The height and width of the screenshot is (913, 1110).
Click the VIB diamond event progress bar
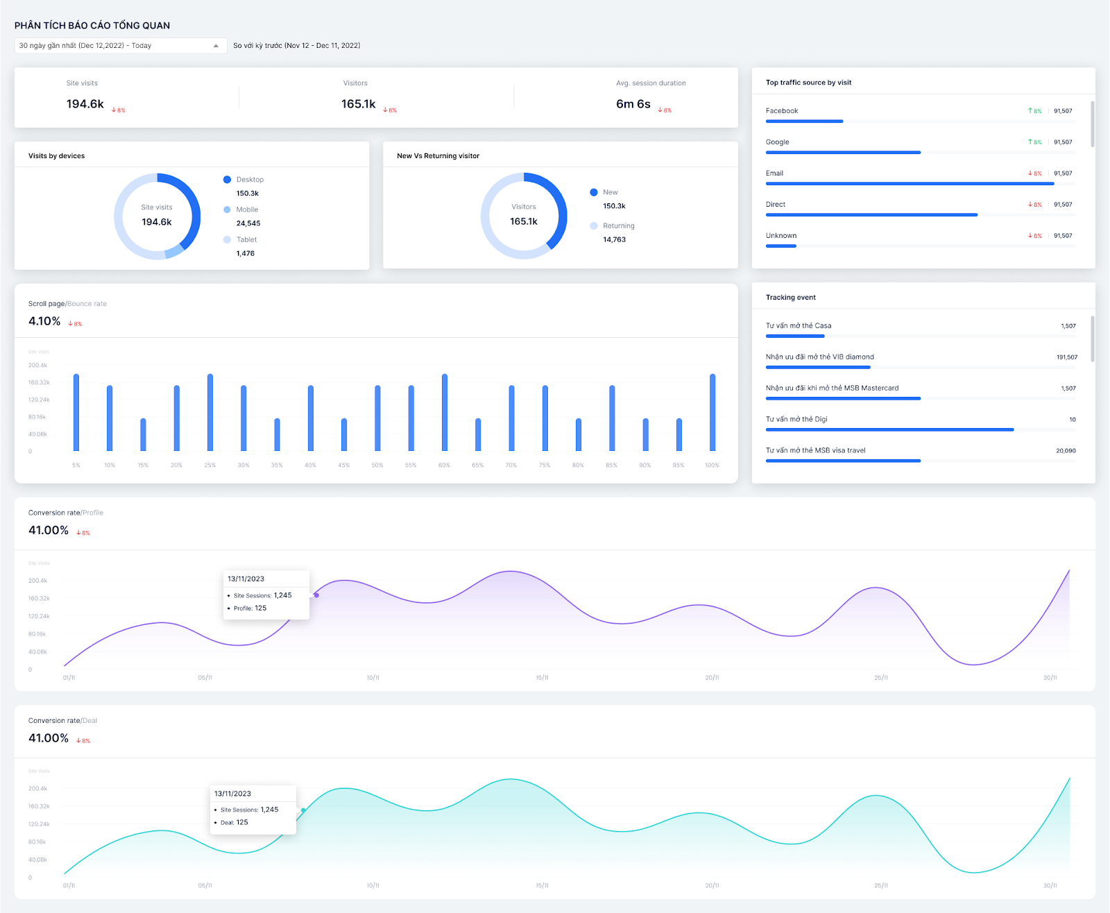coord(921,368)
